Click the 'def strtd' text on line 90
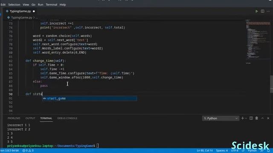This screenshot has width=273, height=153. (34, 94)
